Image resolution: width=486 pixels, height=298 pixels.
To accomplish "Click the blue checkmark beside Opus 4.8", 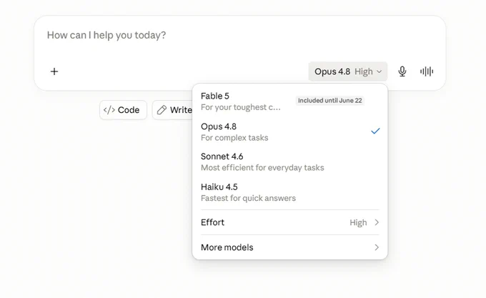I will [x=375, y=131].
